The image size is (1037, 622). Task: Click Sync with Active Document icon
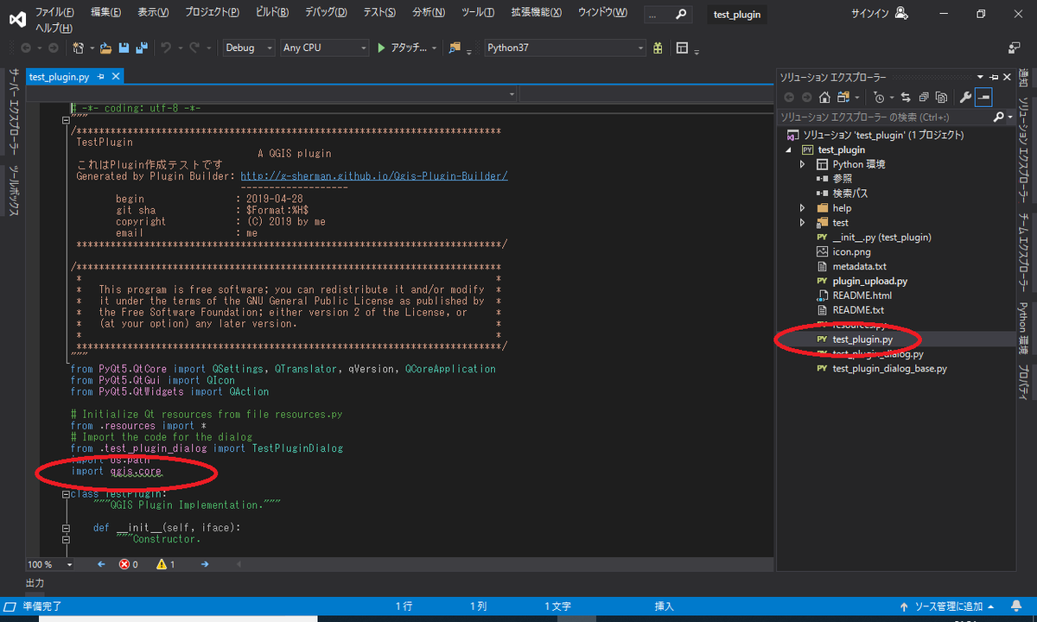point(906,97)
